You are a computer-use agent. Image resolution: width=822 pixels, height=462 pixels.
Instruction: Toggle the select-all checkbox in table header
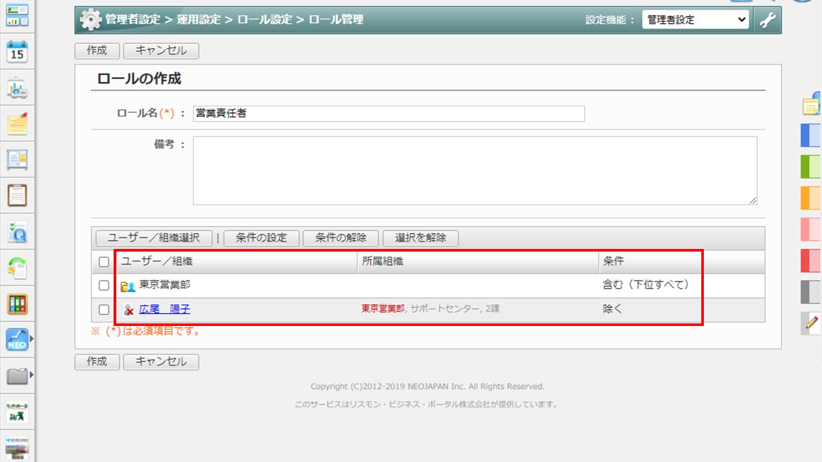[104, 262]
